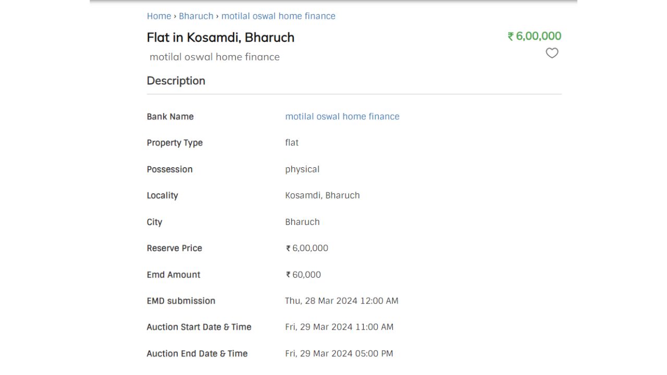Click the 'Auction Start Date & Time' label
The height and width of the screenshot is (375, 667).
pyautogui.click(x=199, y=327)
